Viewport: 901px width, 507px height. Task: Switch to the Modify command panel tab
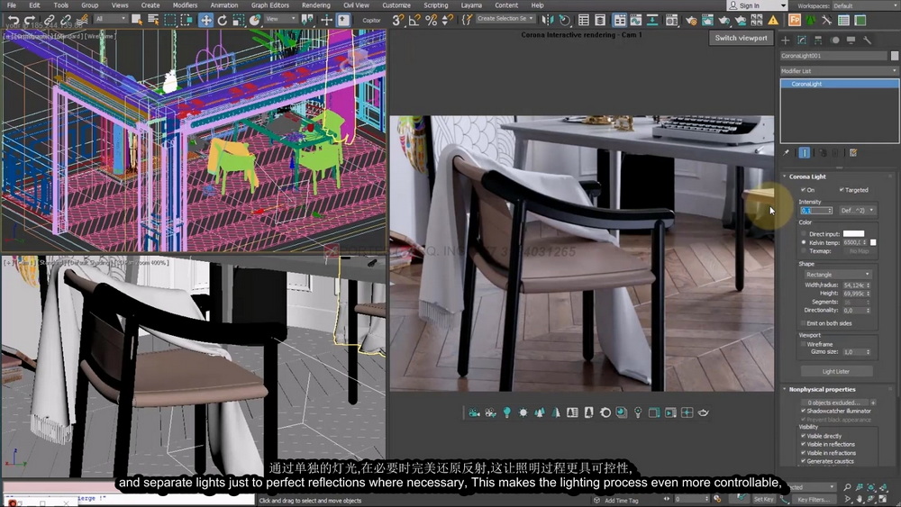pyautogui.click(x=802, y=41)
